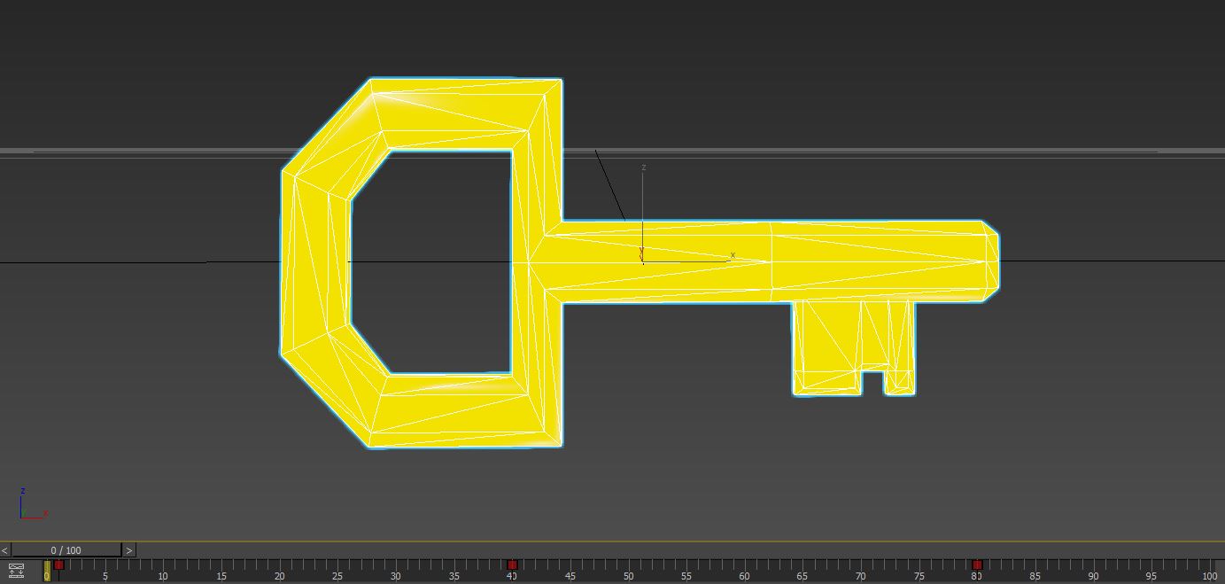Image resolution: width=1225 pixels, height=584 pixels.
Task: Jump to frame 100 on the track bar
Action: [x=1209, y=571]
